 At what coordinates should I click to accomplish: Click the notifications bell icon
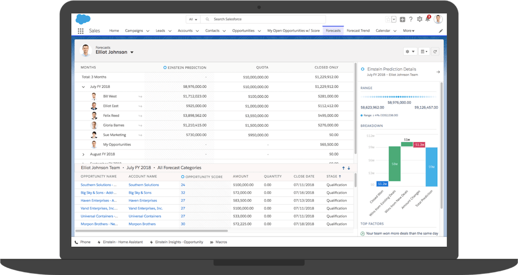428,19
